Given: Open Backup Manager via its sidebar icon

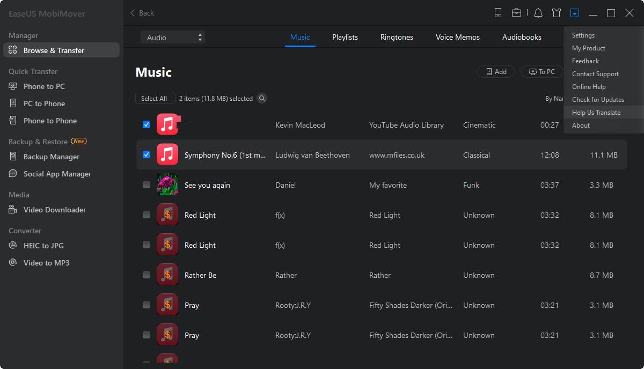Looking at the screenshot, I should point(13,157).
